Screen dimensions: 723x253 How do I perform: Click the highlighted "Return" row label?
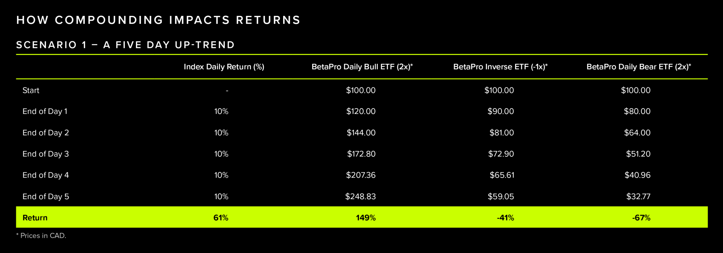[35, 218]
